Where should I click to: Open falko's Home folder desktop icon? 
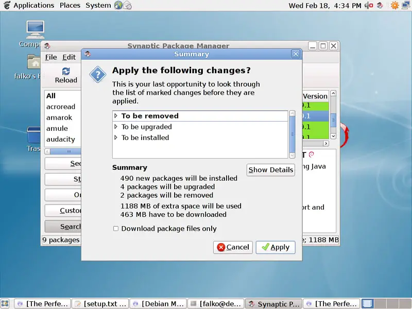click(x=34, y=62)
